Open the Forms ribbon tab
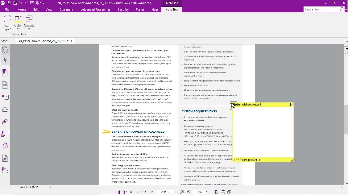The height and width of the screenshot is (195, 348). [140, 9]
